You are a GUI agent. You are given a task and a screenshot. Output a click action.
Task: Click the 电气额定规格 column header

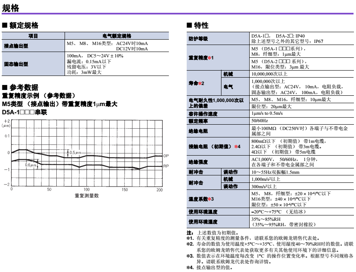(117, 36)
